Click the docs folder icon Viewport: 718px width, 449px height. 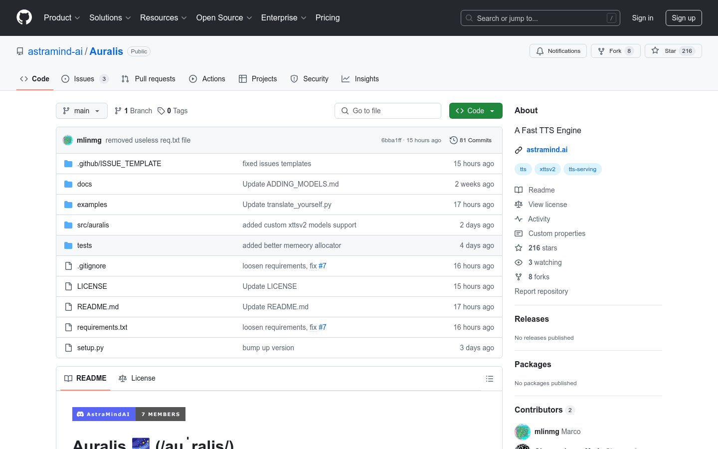tap(68, 184)
